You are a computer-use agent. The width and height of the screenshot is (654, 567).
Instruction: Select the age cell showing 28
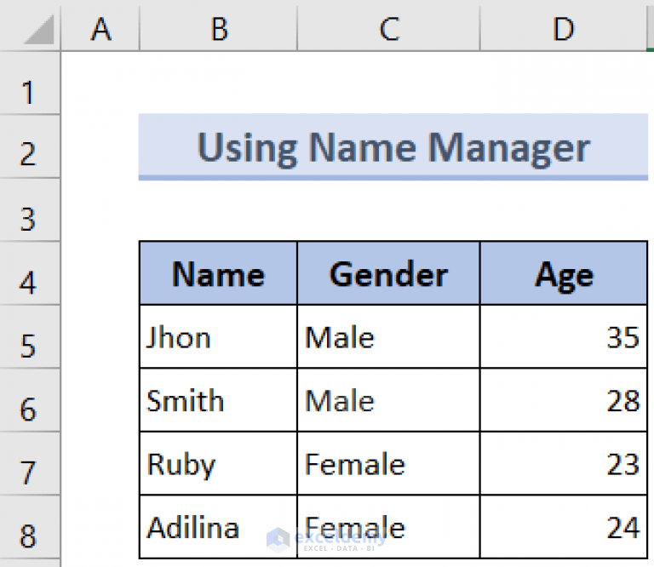coord(564,400)
